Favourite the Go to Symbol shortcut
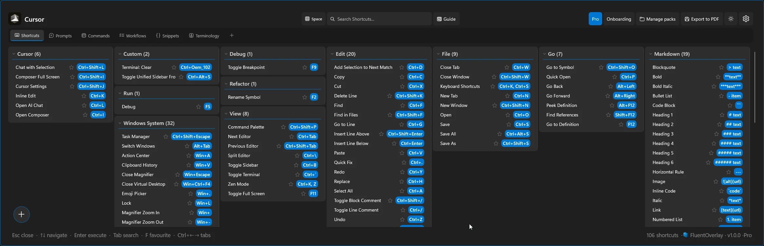This screenshot has height=246, width=764. 601,67
